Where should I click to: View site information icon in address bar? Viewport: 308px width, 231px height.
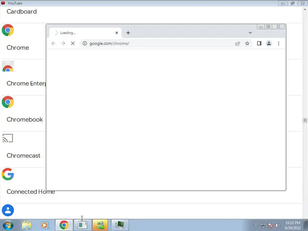(85, 43)
